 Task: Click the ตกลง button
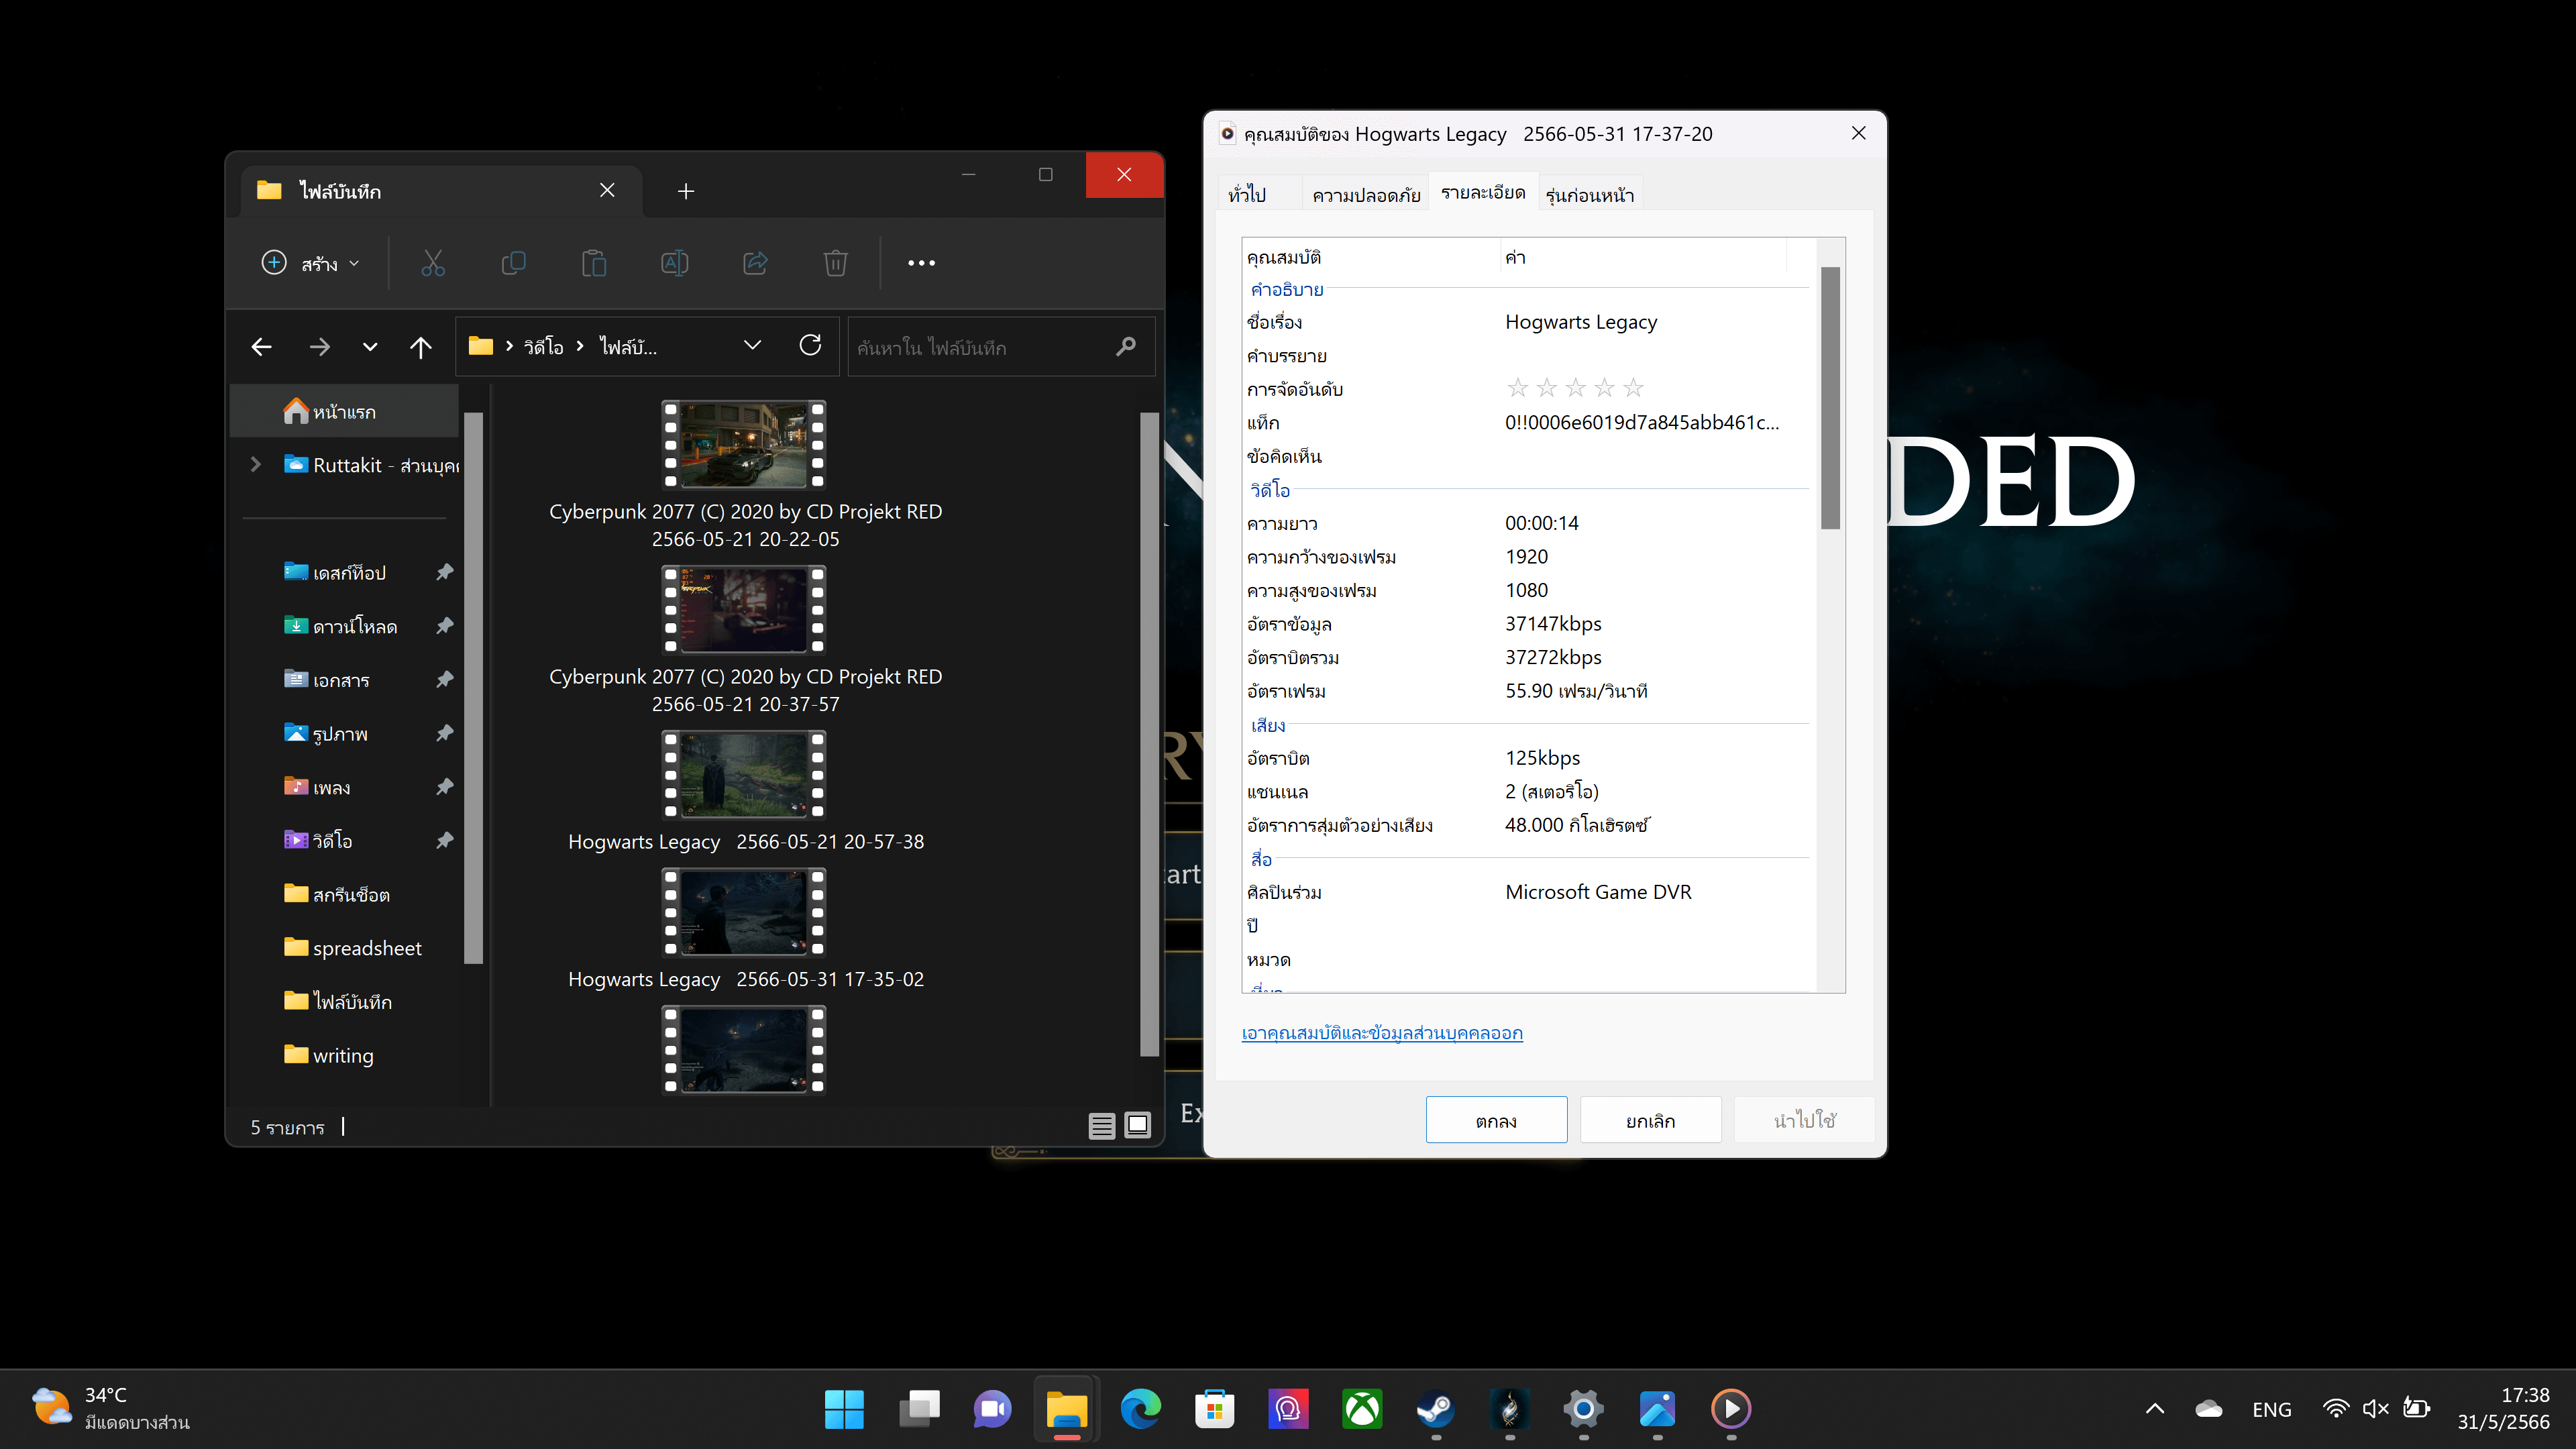pyautogui.click(x=1496, y=1120)
